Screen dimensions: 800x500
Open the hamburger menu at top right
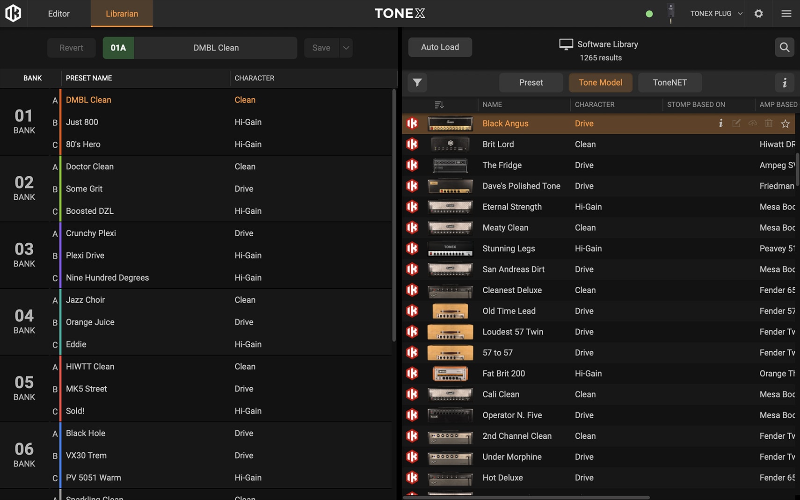786,14
